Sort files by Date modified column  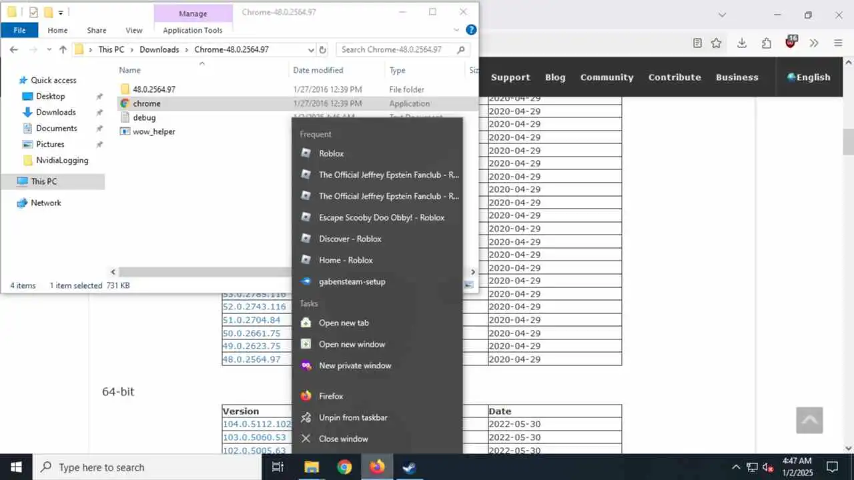tap(318, 70)
